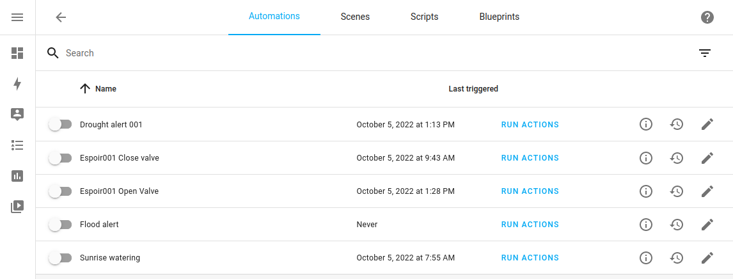Run actions for Espoir001 Open Valve
The width and height of the screenshot is (733, 279).
coord(530,191)
